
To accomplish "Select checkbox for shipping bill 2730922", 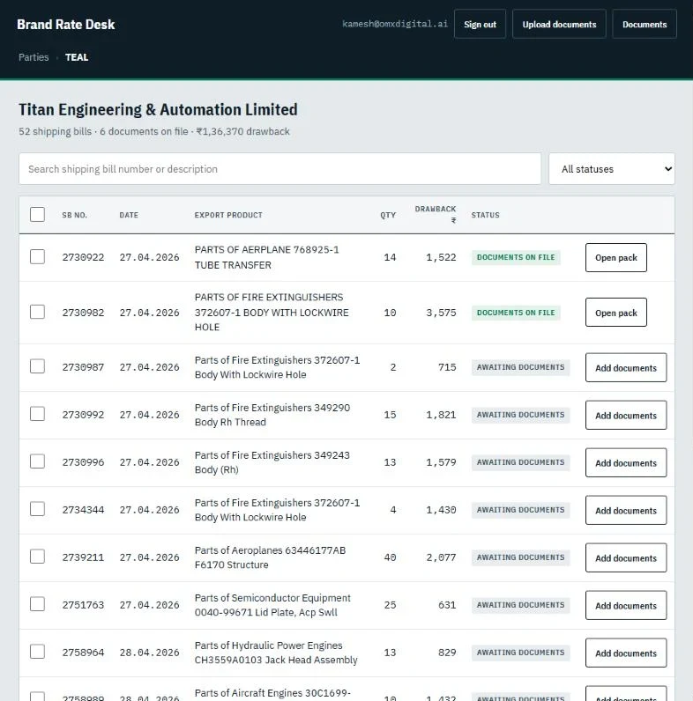I will (x=37, y=256).
